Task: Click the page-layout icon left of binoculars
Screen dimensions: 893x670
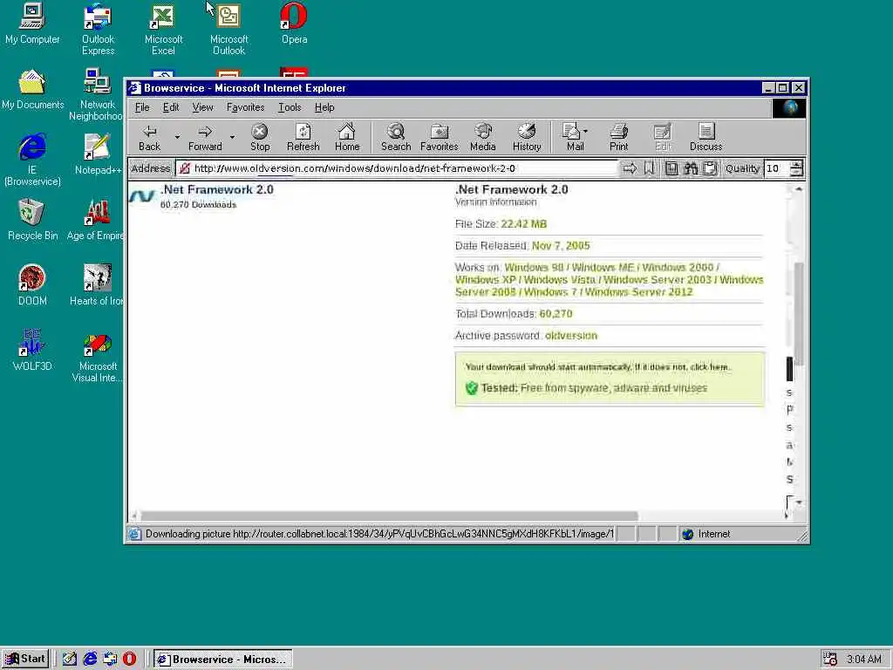Action: tap(671, 168)
